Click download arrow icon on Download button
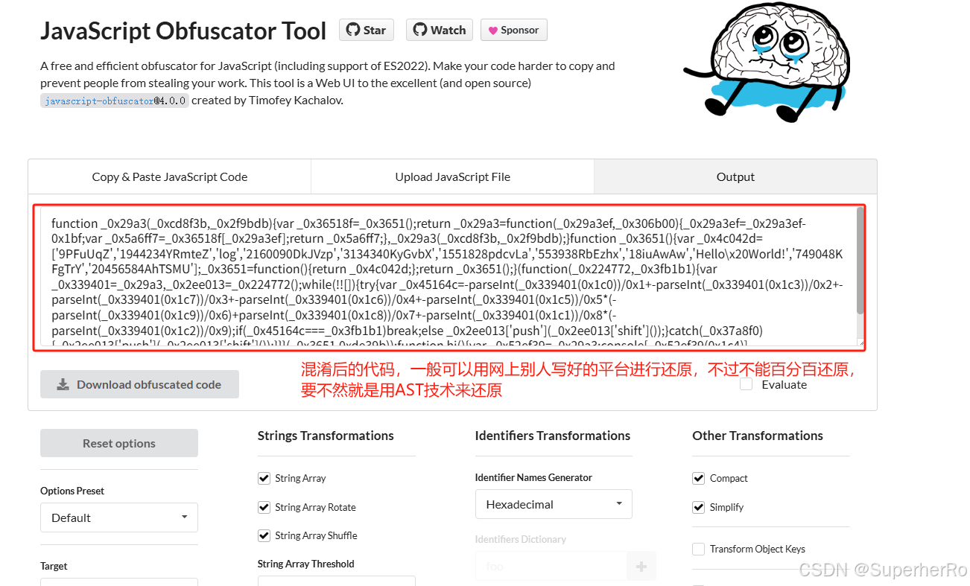 (63, 385)
